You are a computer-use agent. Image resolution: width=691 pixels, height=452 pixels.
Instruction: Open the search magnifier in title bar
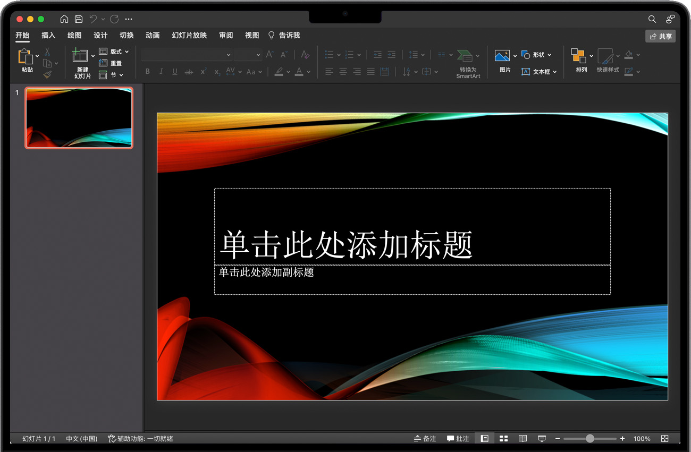coord(652,19)
